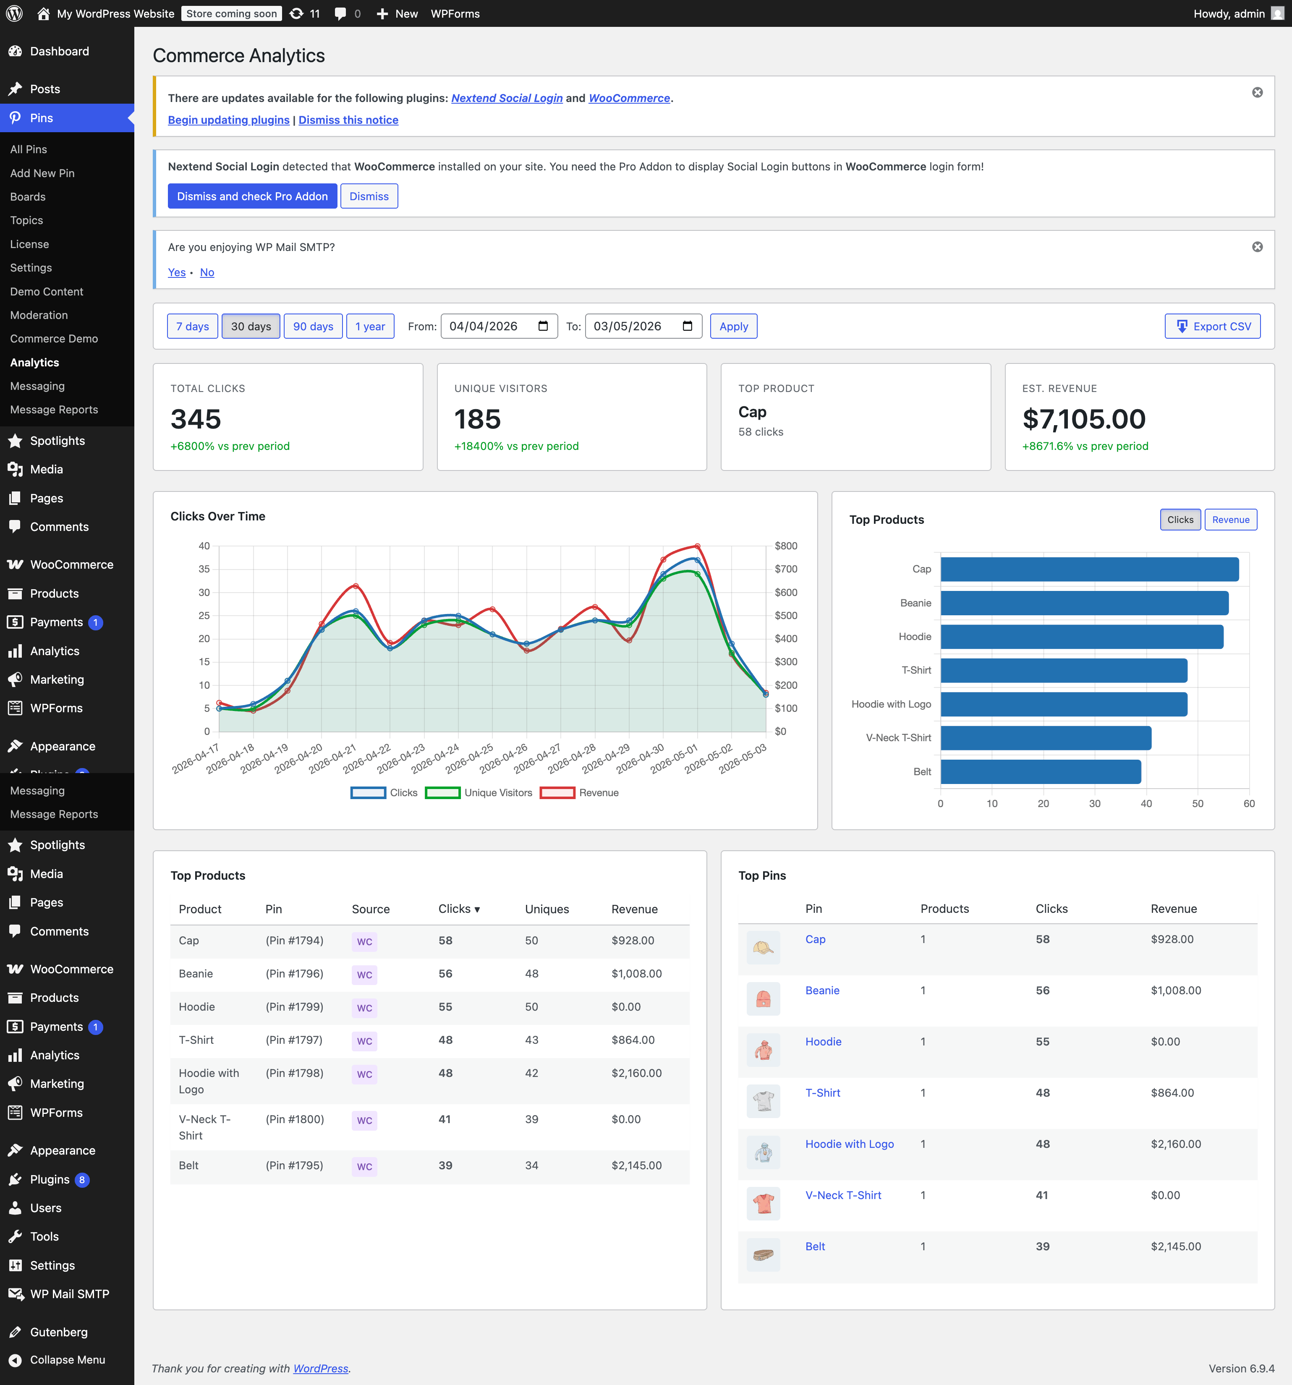Sort by the Clicks column header arrow
Screen dimensions: 1292x1385
tap(477, 909)
